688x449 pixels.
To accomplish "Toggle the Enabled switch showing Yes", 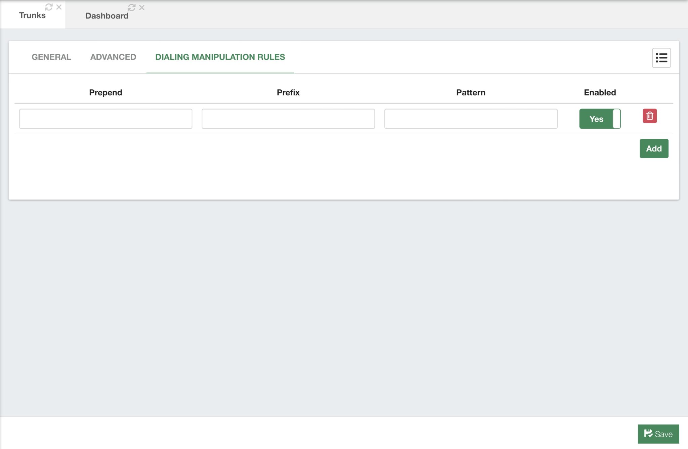I will click(600, 119).
